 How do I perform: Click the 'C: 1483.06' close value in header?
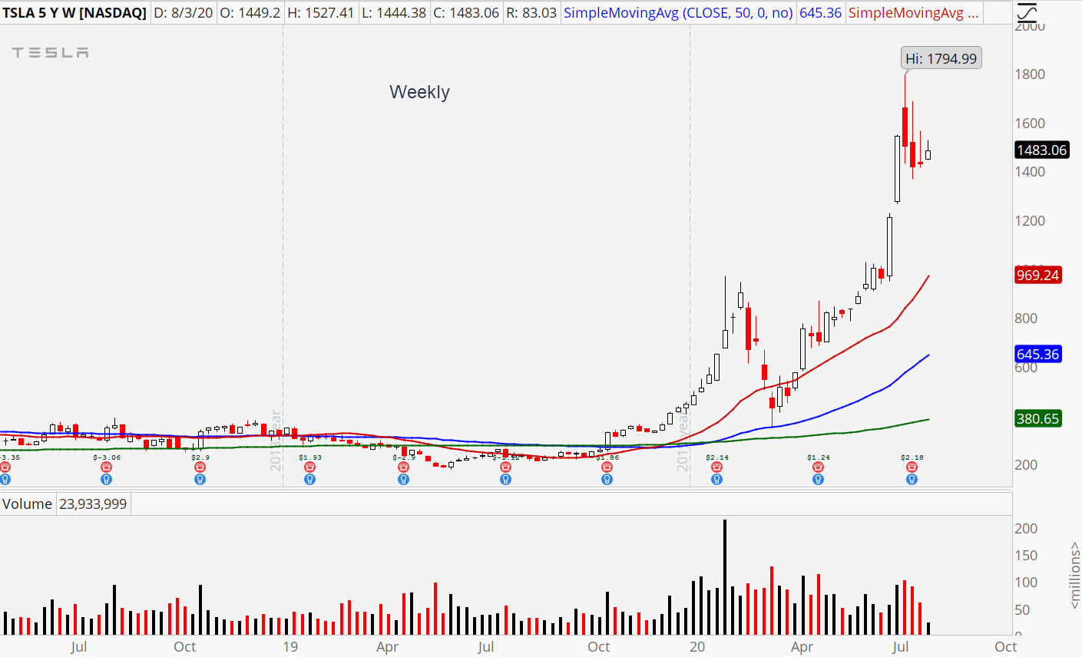pyautogui.click(x=466, y=13)
